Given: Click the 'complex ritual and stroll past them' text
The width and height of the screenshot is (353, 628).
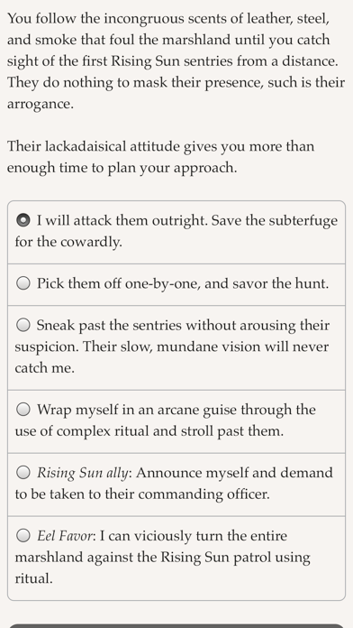Looking at the screenshot, I should point(170,431).
